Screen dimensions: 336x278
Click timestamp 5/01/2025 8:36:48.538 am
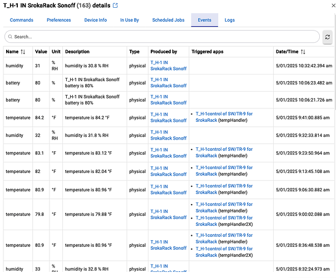tap(303, 245)
